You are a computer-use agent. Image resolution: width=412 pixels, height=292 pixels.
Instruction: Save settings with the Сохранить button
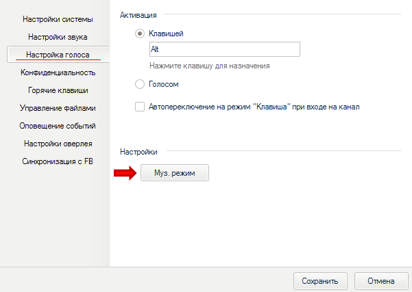[x=320, y=281]
